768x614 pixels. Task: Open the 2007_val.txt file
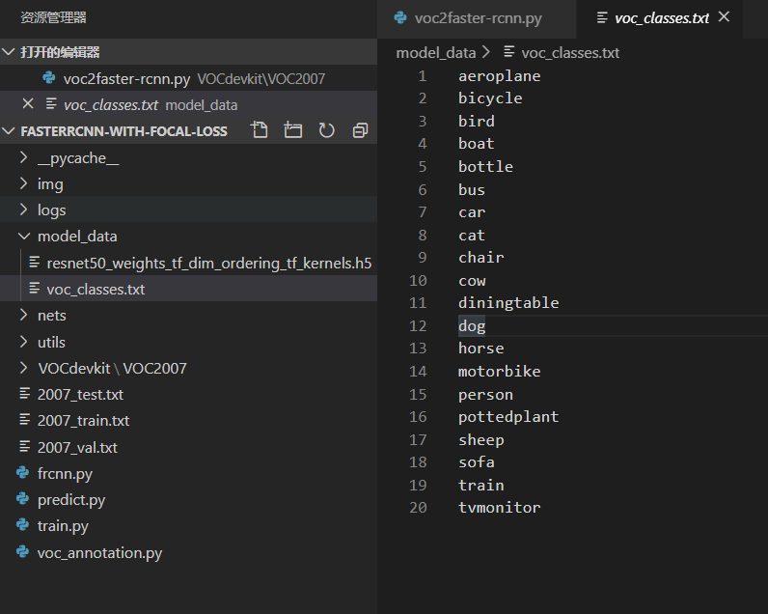pyautogui.click(x=188, y=447)
